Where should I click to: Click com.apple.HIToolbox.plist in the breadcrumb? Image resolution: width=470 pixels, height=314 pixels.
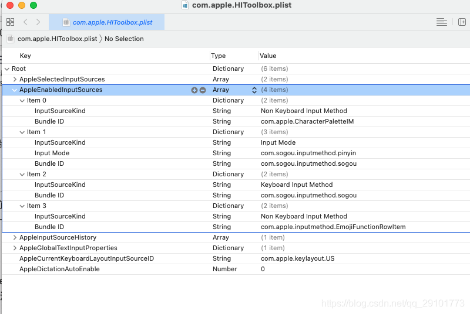(x=57, y=39)
